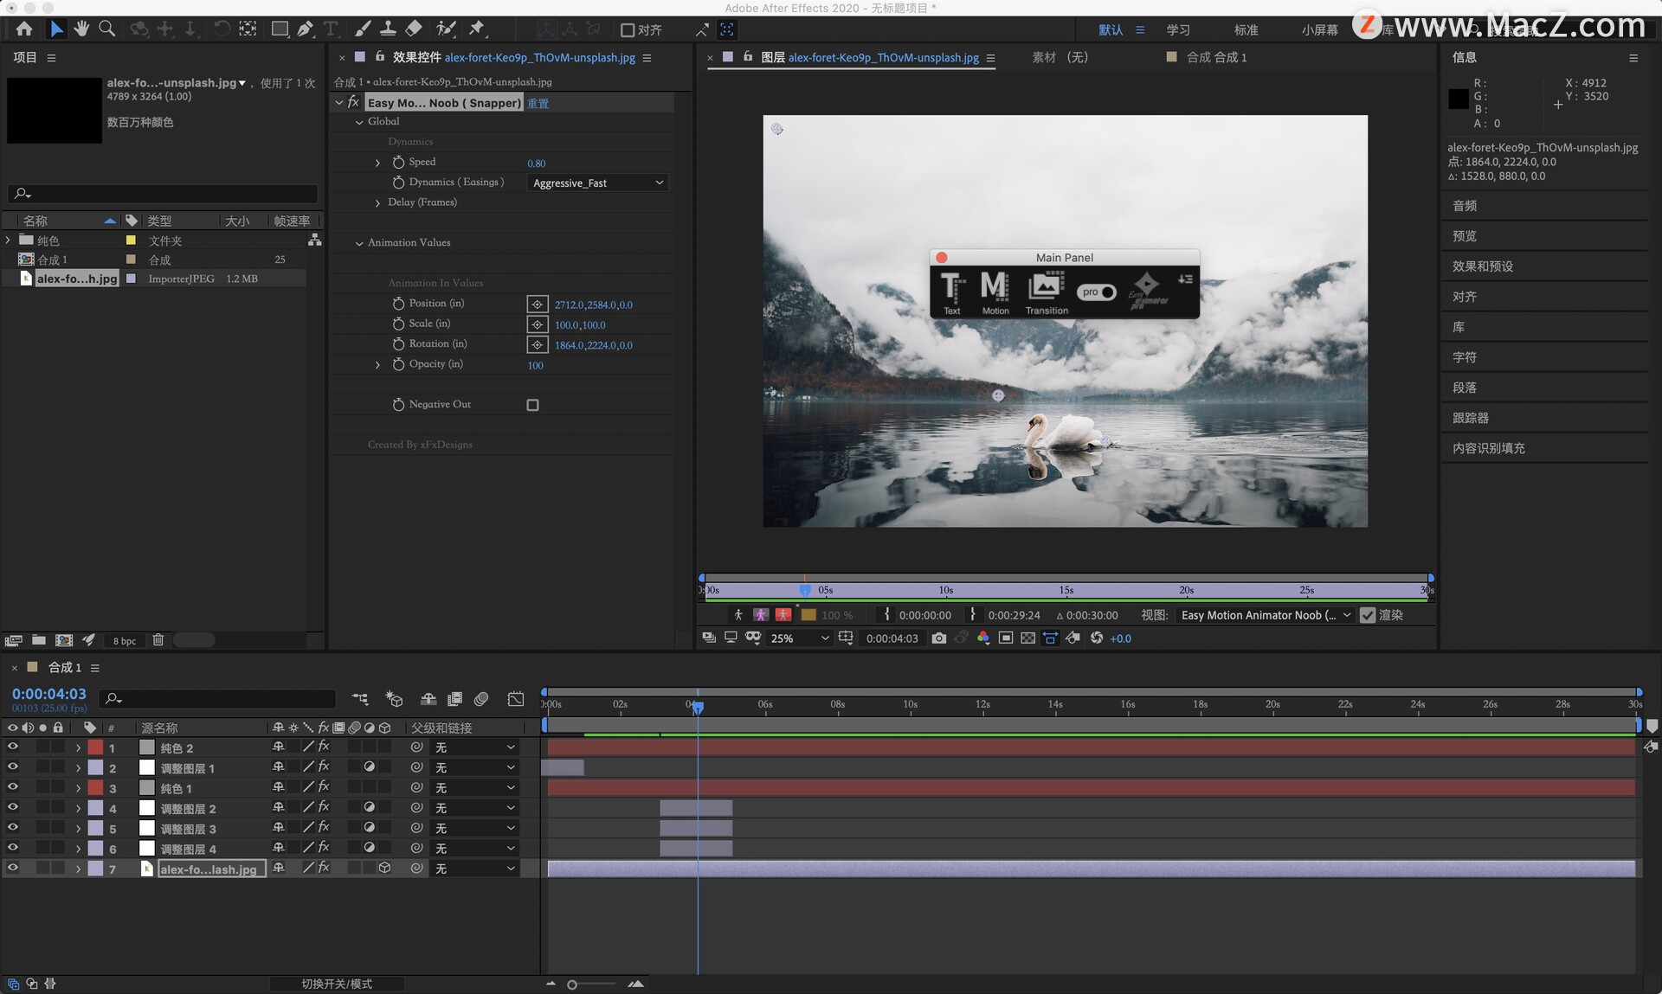1662x994 pixels.
Task: Switch to the 小屏幕 workspace
Action: pos(1319,30)
